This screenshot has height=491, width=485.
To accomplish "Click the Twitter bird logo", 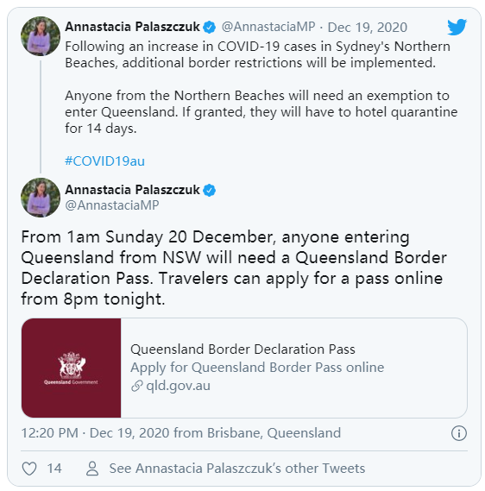I will (x=457, y=28).
